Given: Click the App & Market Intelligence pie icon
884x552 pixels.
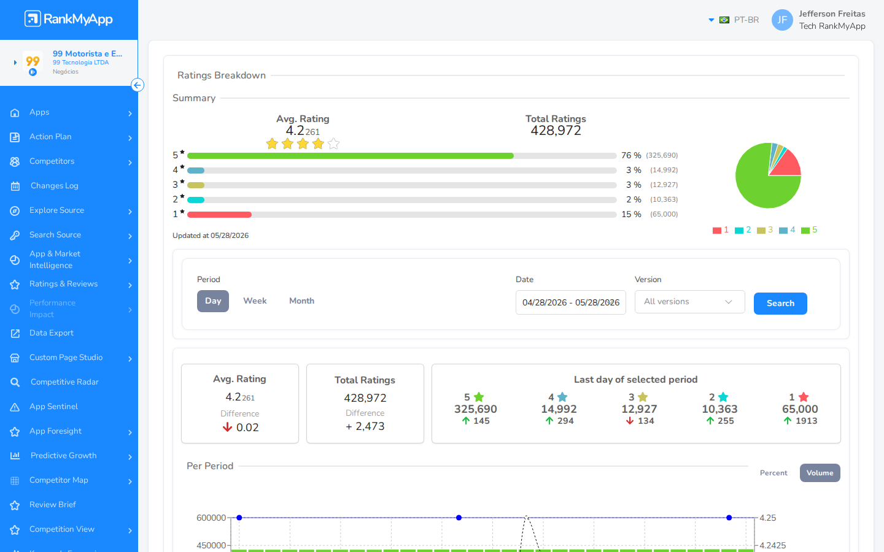Looking at the screenshot, I should pyautogui.click(x=15, y=260).
